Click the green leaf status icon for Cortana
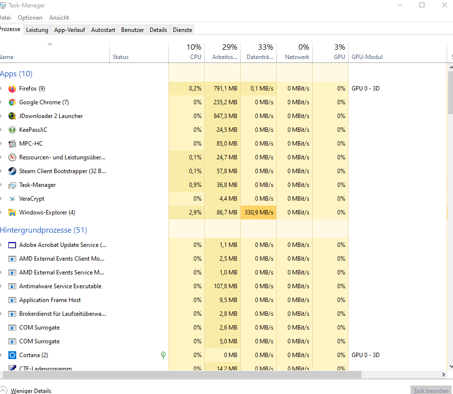The height and width of the screenshot is (394, 453). click(163, 355)
